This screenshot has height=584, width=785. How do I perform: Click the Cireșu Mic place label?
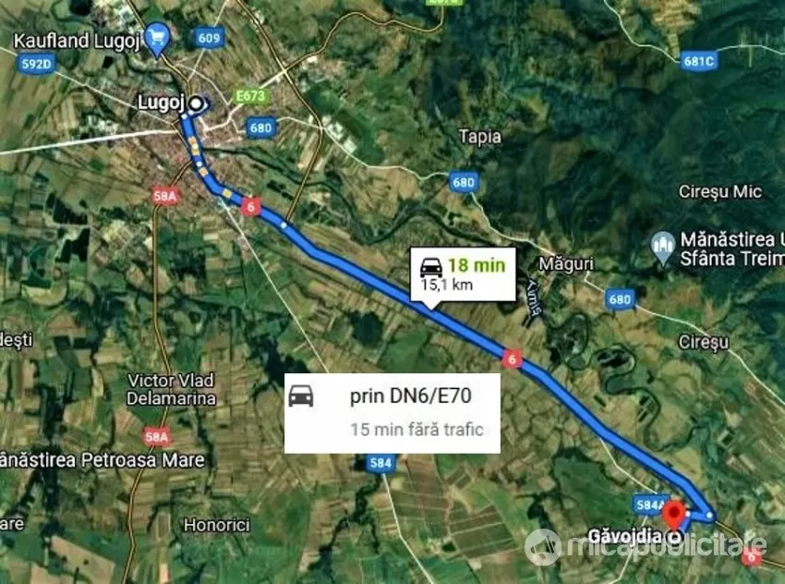[x=720, y=192]
